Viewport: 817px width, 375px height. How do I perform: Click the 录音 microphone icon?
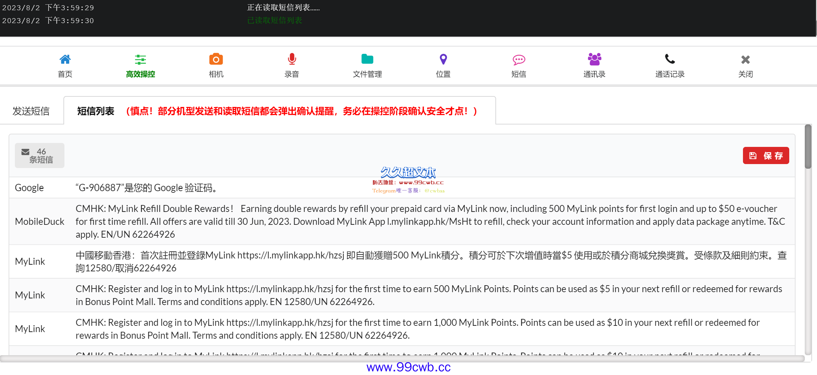[x=292, y=59]
